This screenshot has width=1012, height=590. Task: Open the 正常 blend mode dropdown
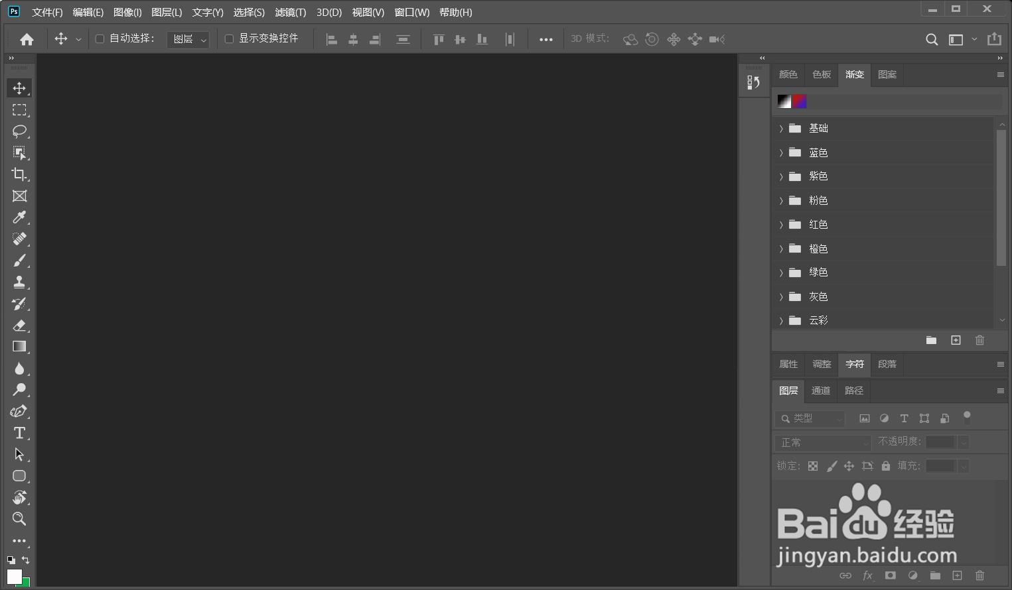tap(823, 442)
